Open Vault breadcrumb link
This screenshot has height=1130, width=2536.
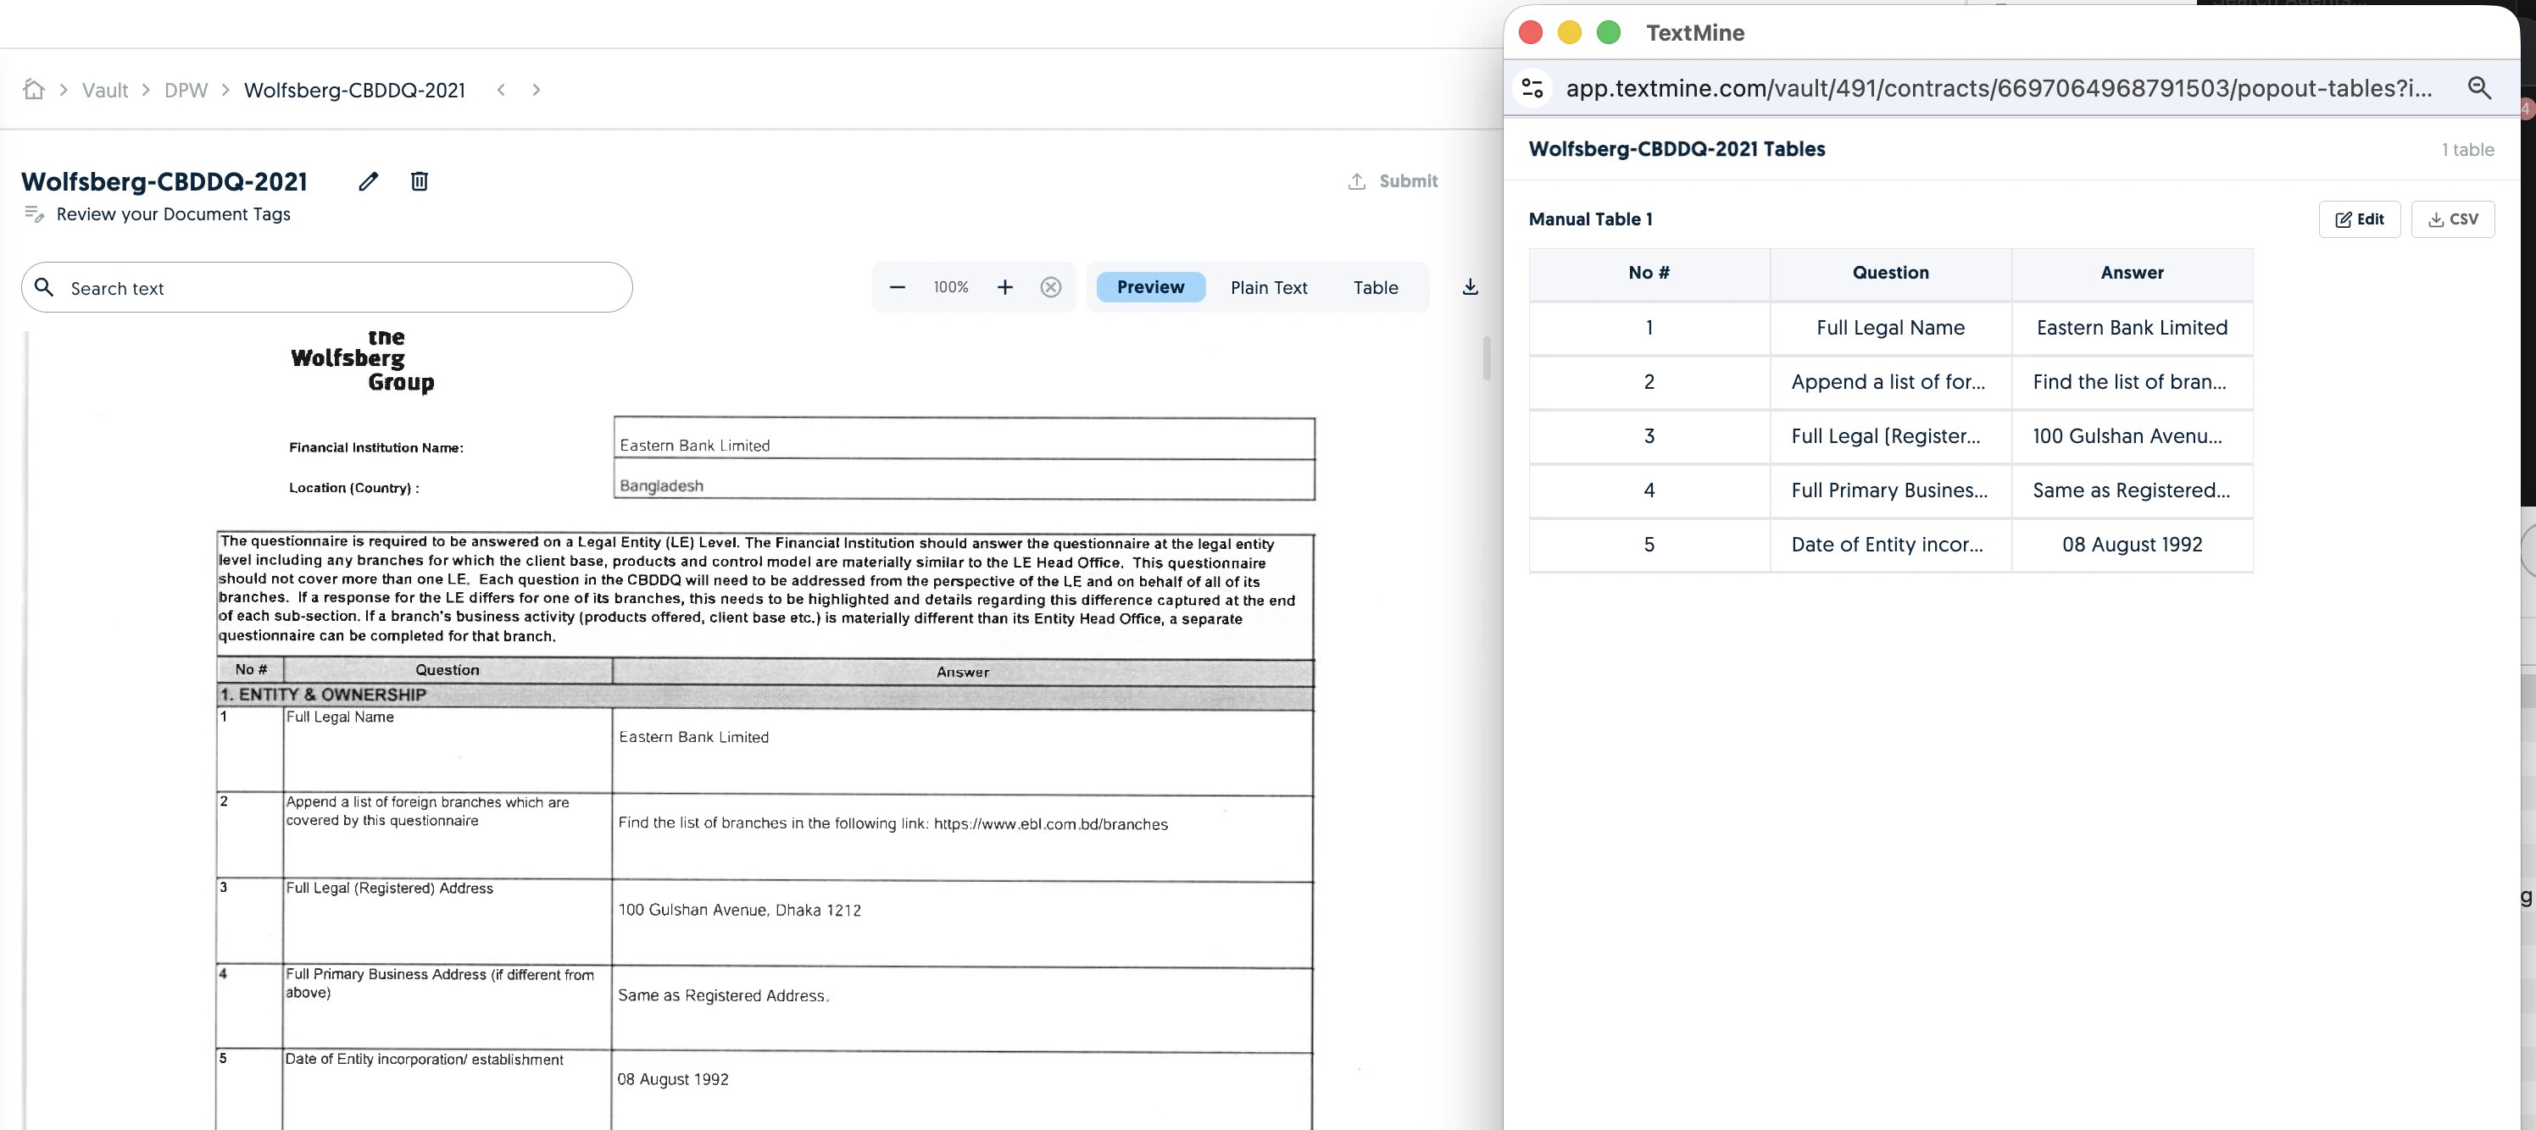pos(104,91)
